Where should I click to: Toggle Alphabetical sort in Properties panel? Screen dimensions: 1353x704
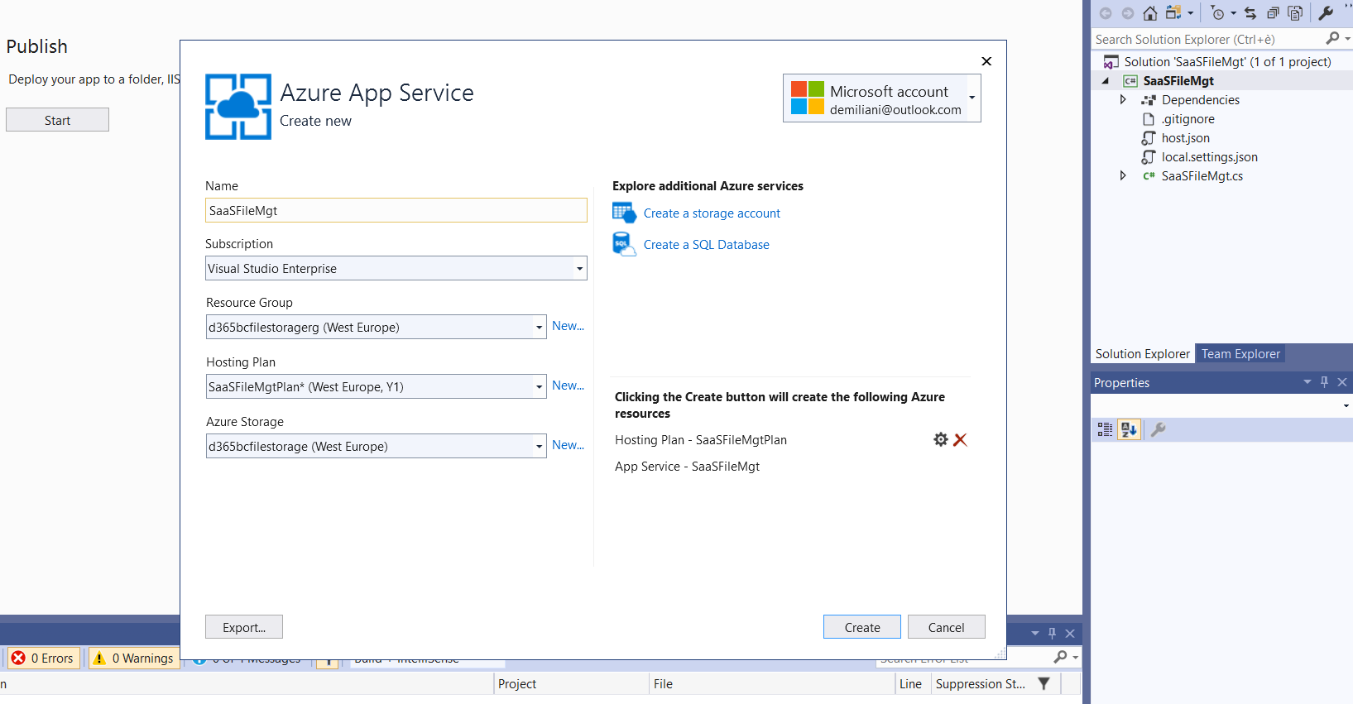point(1129,429)
